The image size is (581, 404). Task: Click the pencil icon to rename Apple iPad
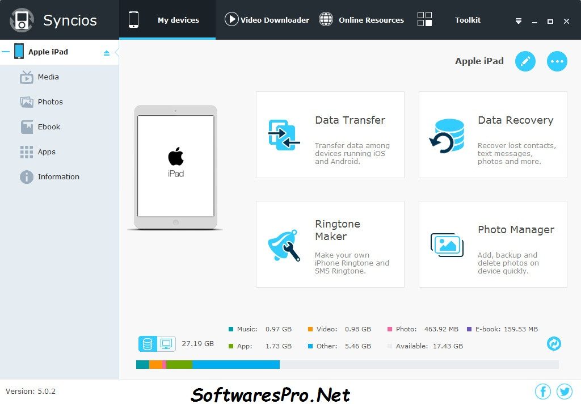pos(525,61)
